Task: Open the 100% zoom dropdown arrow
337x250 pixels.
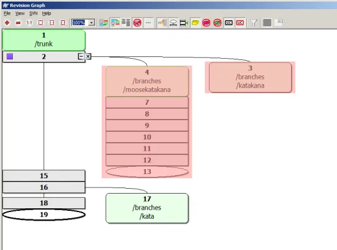Action: tap(92, 23)
